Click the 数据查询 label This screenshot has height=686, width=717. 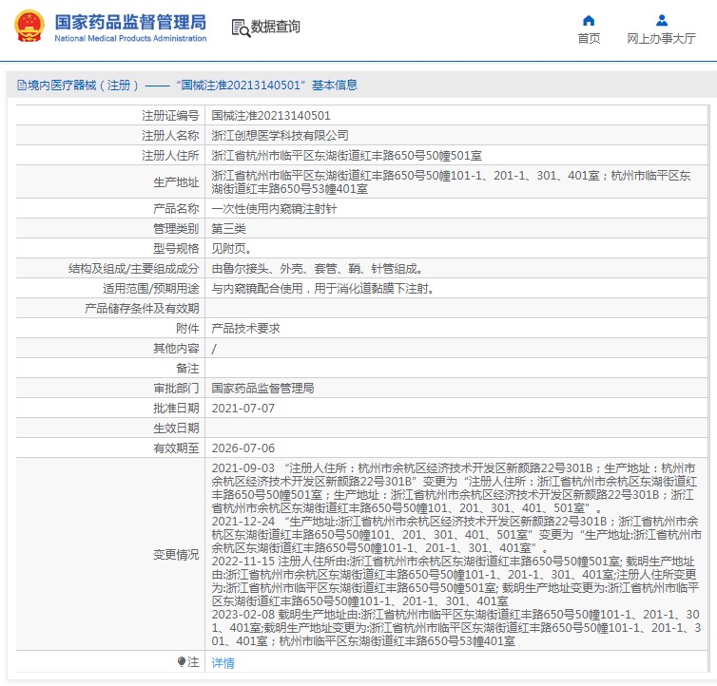tap(275, 27)
